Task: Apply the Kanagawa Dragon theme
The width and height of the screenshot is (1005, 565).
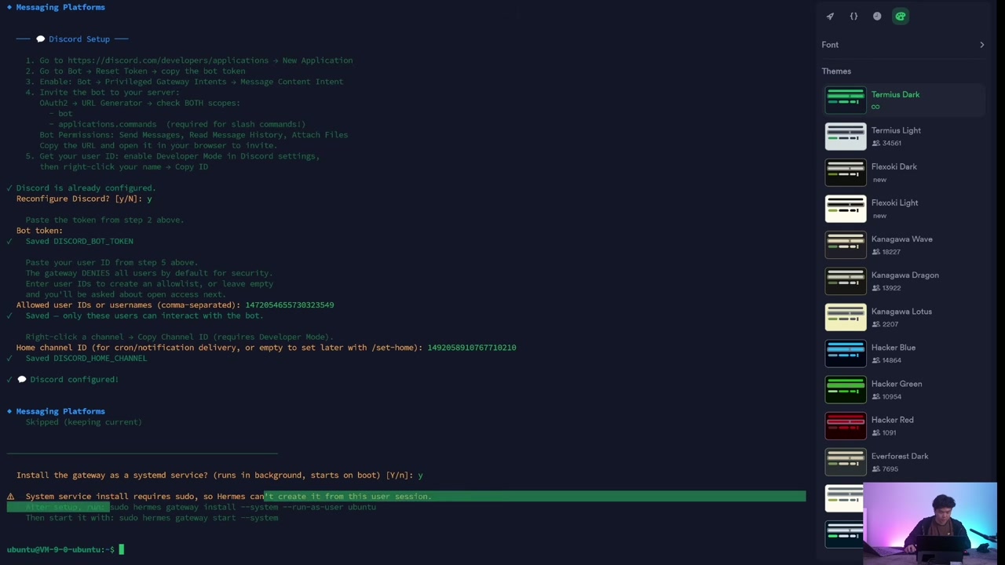Action: [903, 281]
